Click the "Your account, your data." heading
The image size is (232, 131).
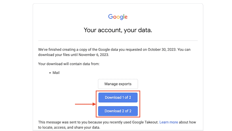click(118, 30)
